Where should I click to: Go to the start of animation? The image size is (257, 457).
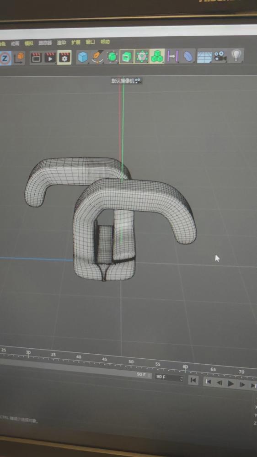193,380
